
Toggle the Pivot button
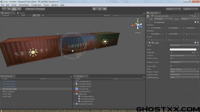[30, 9]
